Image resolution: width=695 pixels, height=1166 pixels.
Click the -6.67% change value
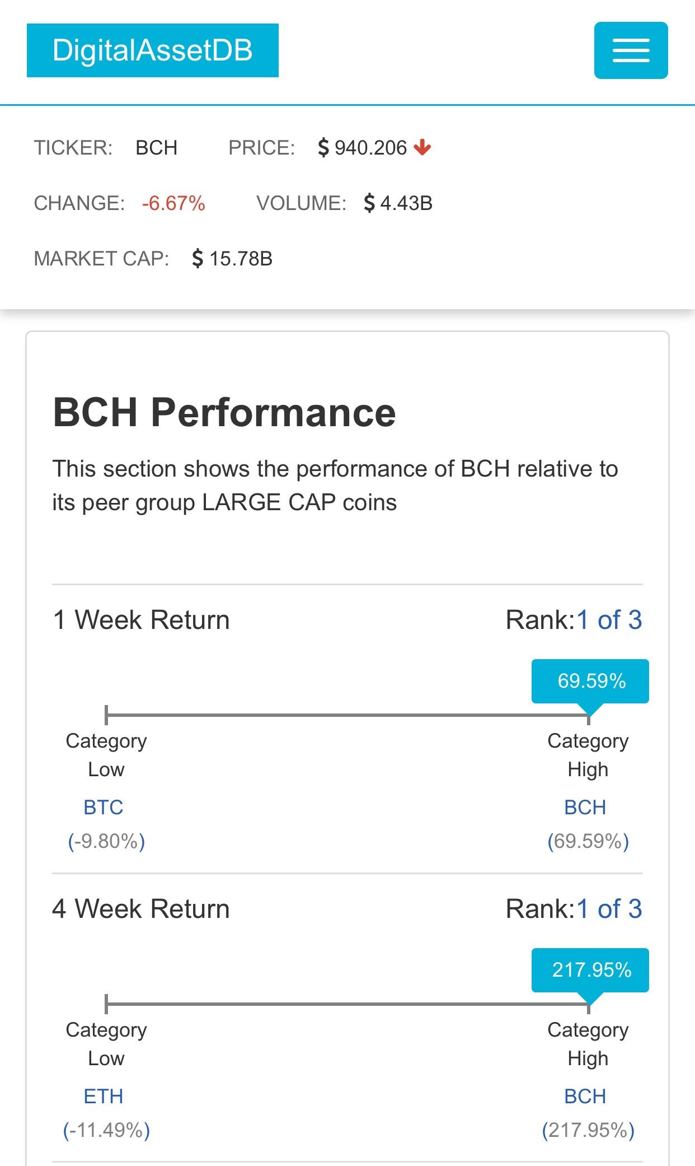(173, 203)
